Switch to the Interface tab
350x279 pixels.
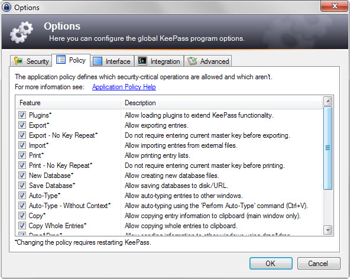[x=112, y=61]
